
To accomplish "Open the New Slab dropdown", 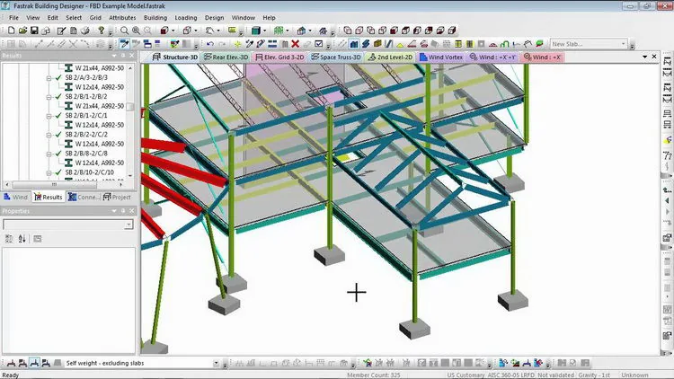I will tap(624, 44).
